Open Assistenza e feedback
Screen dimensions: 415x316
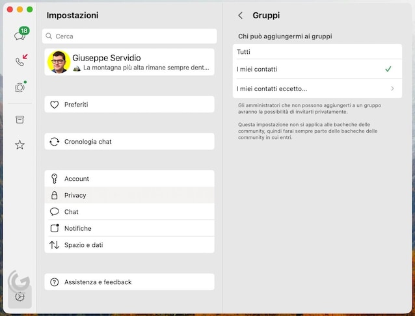[129, 282]
